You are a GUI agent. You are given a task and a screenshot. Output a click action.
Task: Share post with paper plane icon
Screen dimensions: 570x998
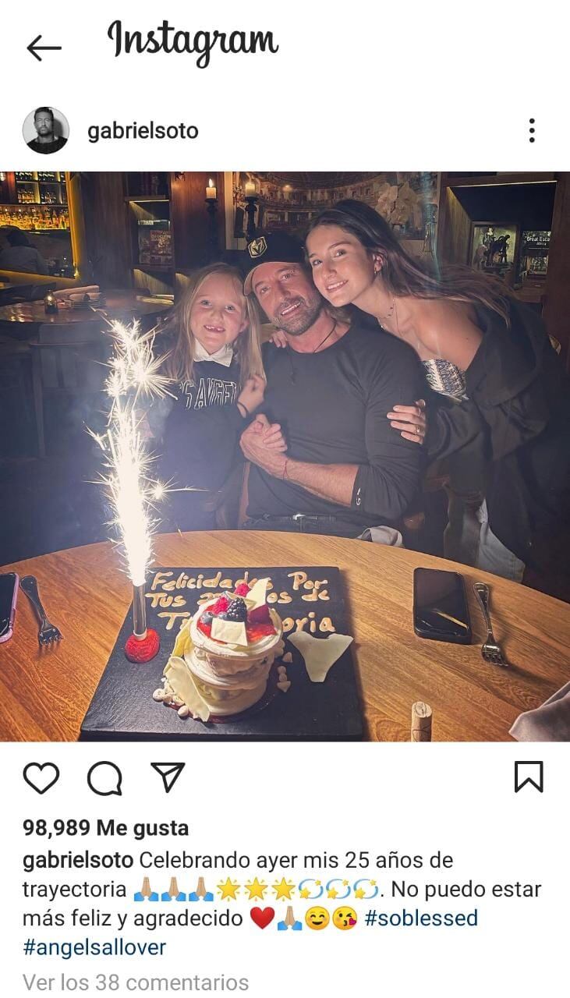(167, 777)
